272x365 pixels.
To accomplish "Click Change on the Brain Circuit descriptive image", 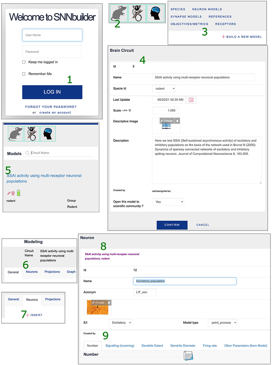I will pyautogui.click(x=167, y=121).
